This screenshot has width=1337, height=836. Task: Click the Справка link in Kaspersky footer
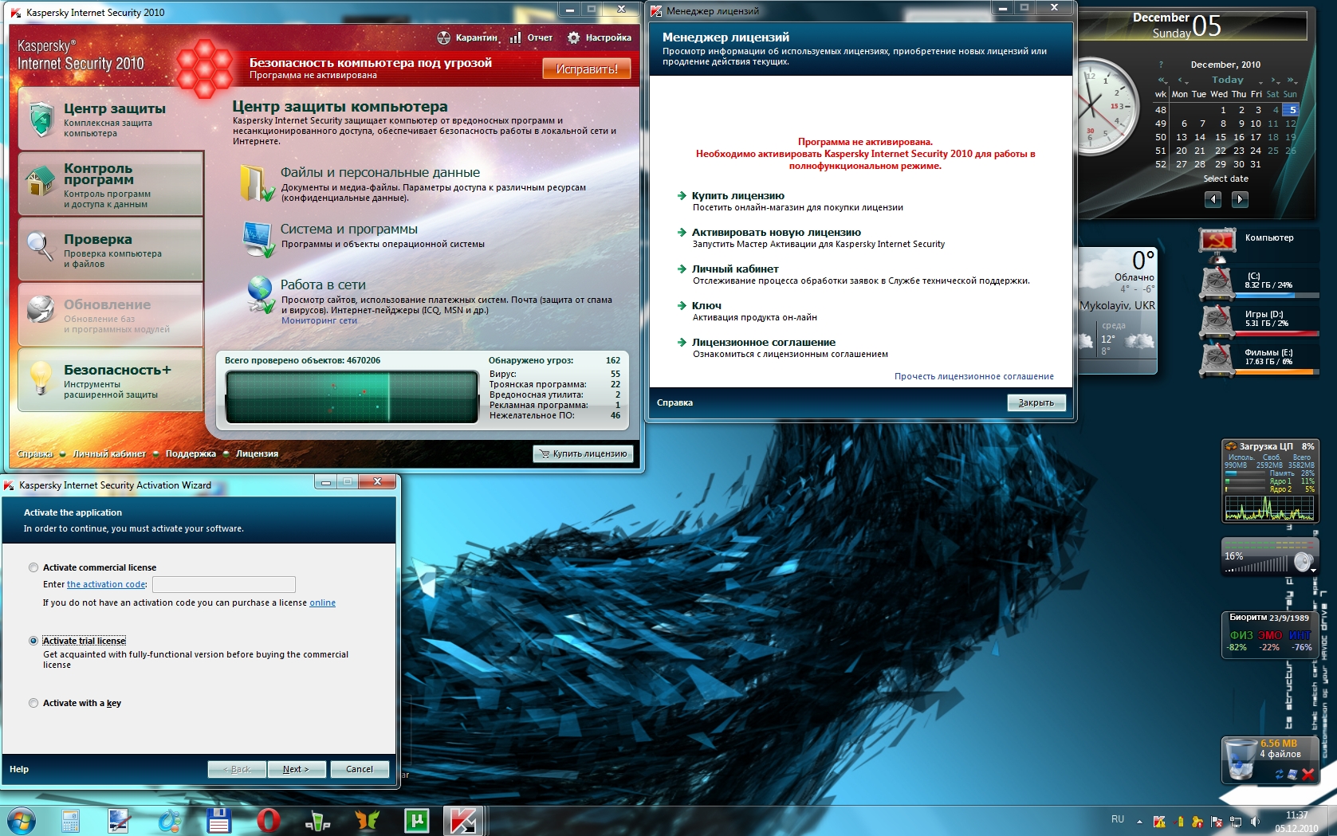point(35,453)
